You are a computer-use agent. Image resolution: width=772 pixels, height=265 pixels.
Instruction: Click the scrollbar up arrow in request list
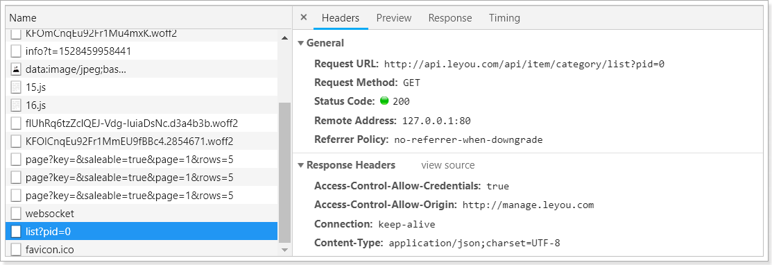(284, 38)
